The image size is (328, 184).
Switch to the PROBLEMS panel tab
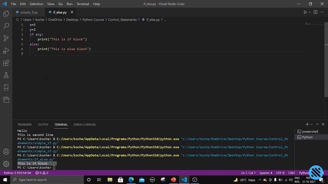tap(25, 125)
